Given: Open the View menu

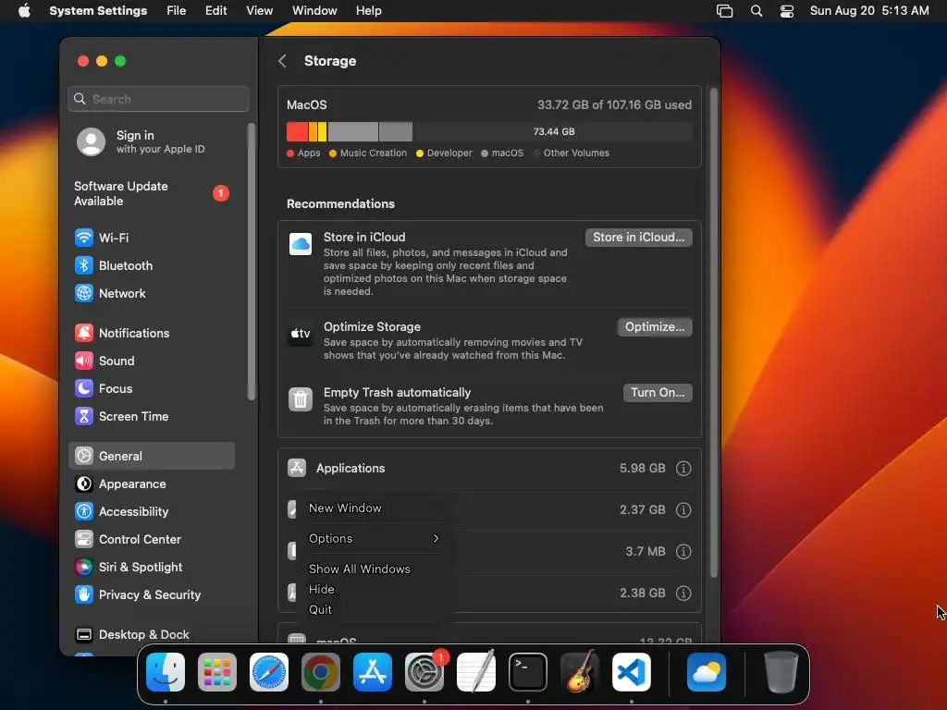Looking at the screenshot, I should coord(259,11).
